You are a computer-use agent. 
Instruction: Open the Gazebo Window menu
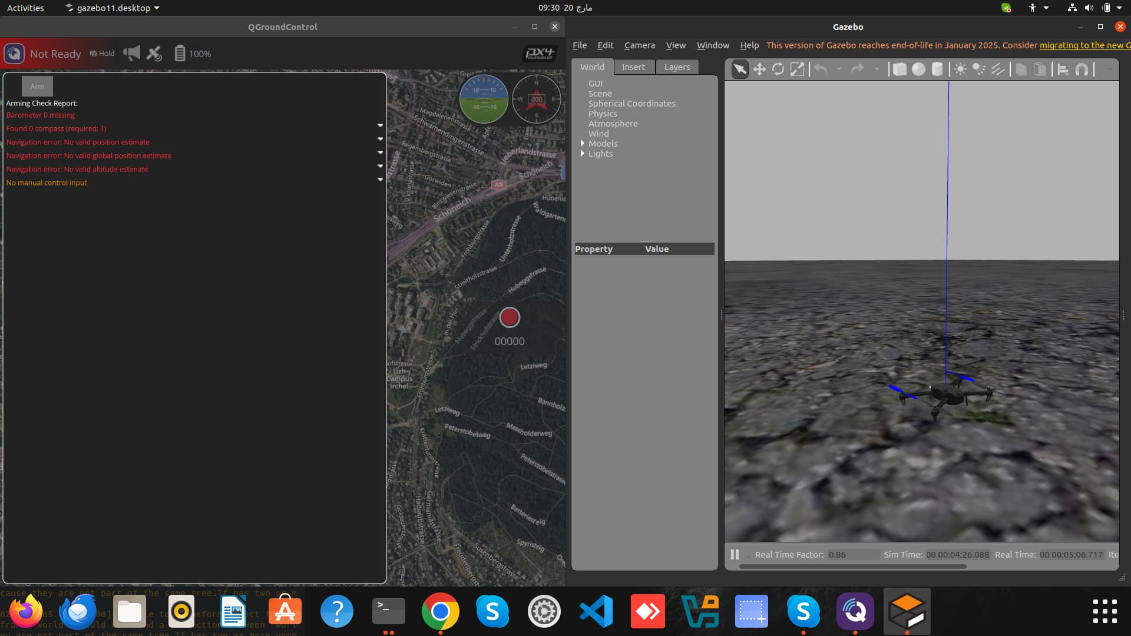pos(713,45)
